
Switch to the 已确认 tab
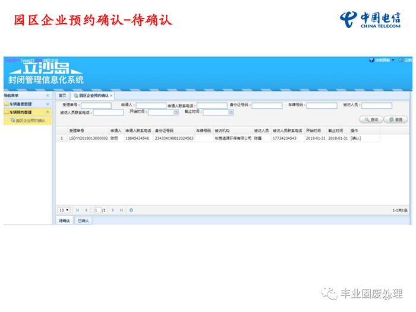tap(84, 220)
